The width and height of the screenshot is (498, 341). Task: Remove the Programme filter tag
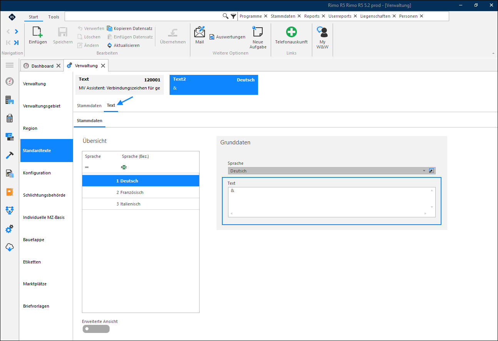pyautogui.click(x=266, y=16)
